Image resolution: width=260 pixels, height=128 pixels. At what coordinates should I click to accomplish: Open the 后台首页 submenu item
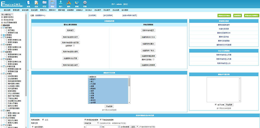pyautogui.click(x=98, y=10)
